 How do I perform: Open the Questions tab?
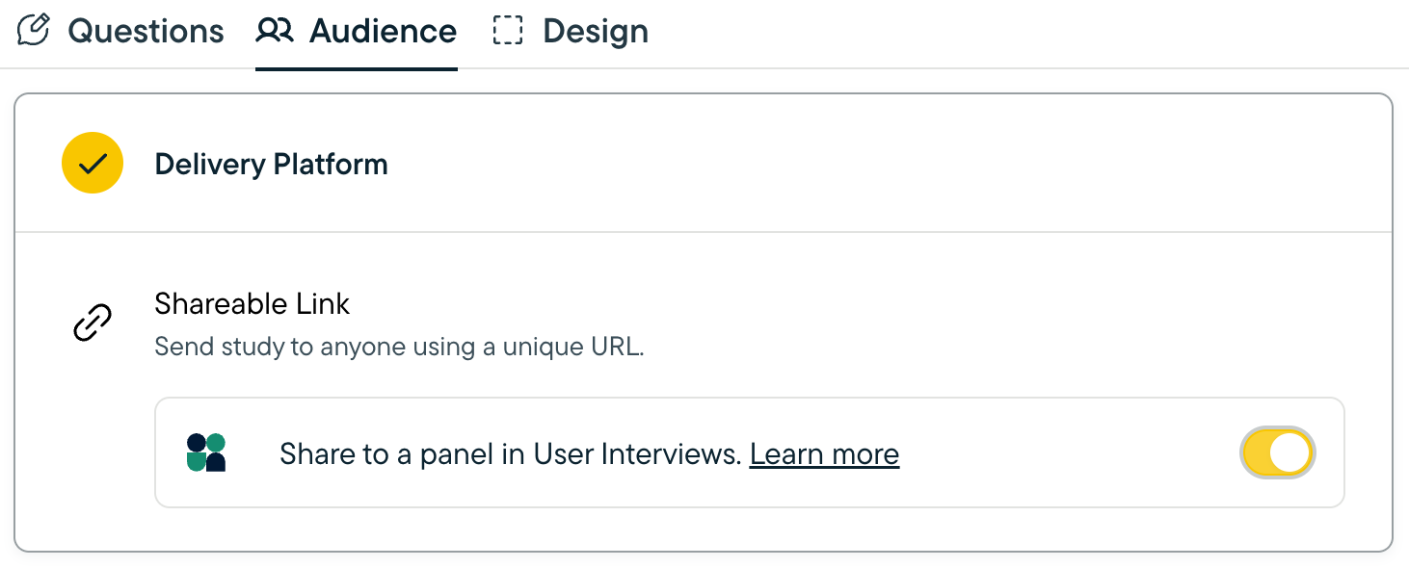coord(146,31)
